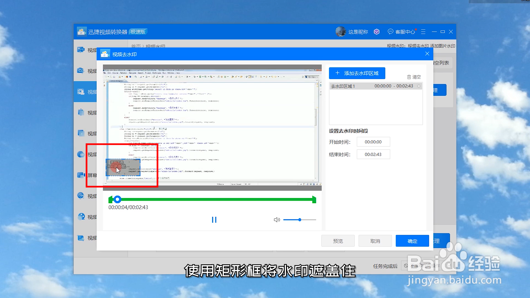Mute audio with the speaker icon
This screenshot has height=298, width=530.
pyautogui.click(x=277, y=220)
